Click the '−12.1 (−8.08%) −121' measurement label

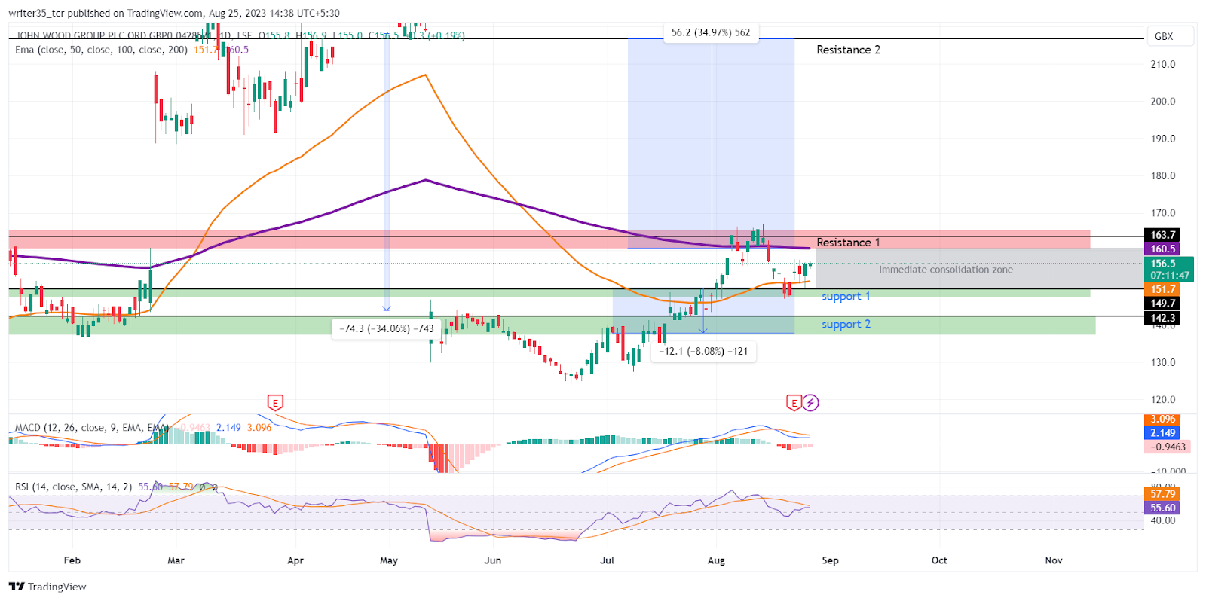[x=702, y=351]
